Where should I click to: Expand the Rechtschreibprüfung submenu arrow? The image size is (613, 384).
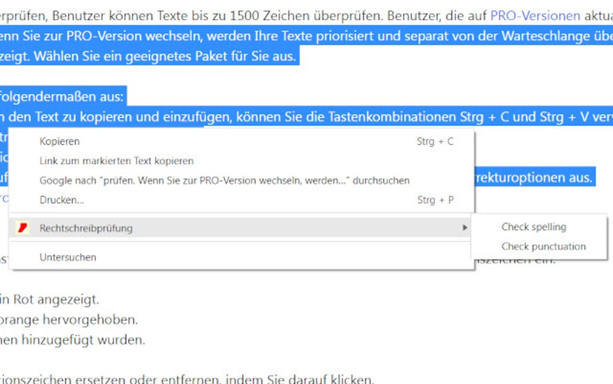tap(464, 228)
